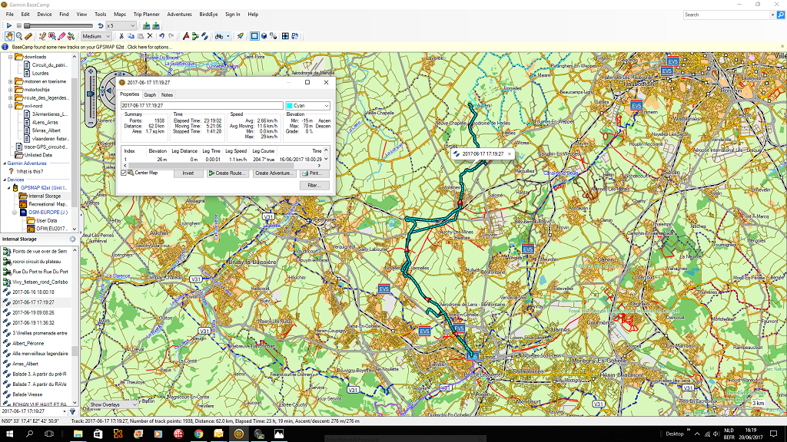The width and height of the screenshot is (787, 442).
Task: Collapse the OSM-EUROPE drive node
Action: [15, 213]
